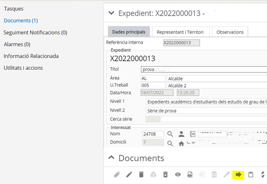The width and height of the screenshot is (267, 184).
Task: Click the eye view document icon
Action: pos(178,175)
